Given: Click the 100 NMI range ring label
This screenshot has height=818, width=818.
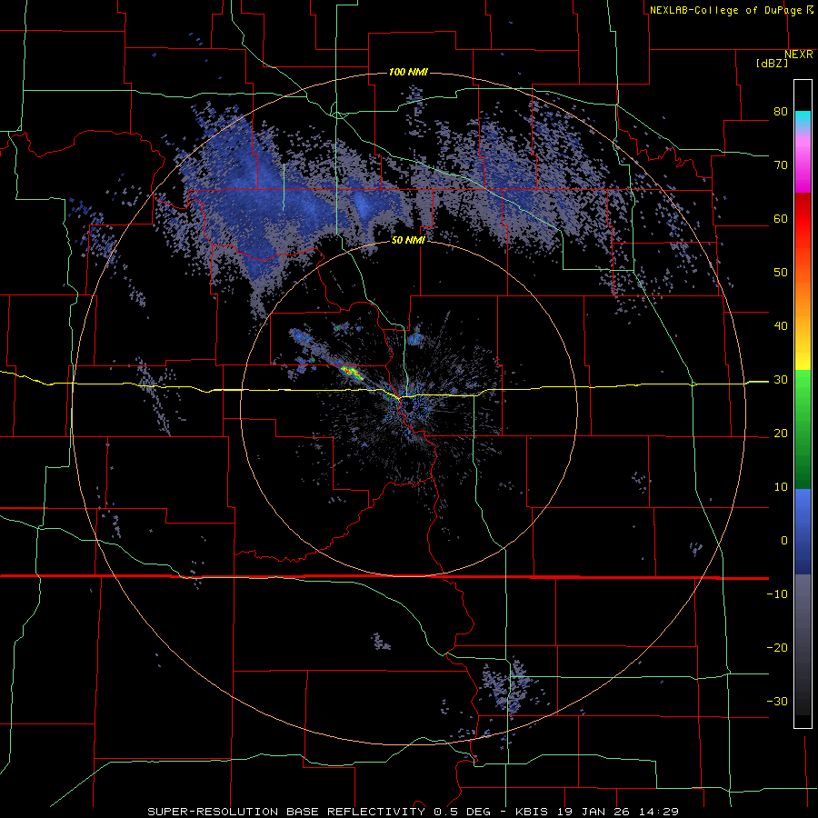Looking at the screenshot, I should [x=408, y=72].
